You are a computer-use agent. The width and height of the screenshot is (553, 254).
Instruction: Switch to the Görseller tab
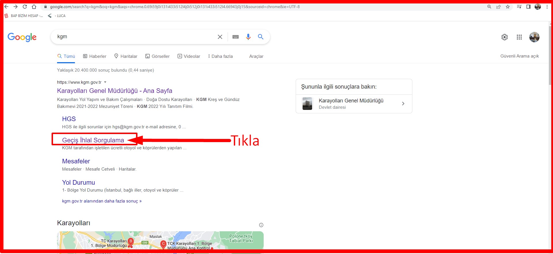[157, 56]
